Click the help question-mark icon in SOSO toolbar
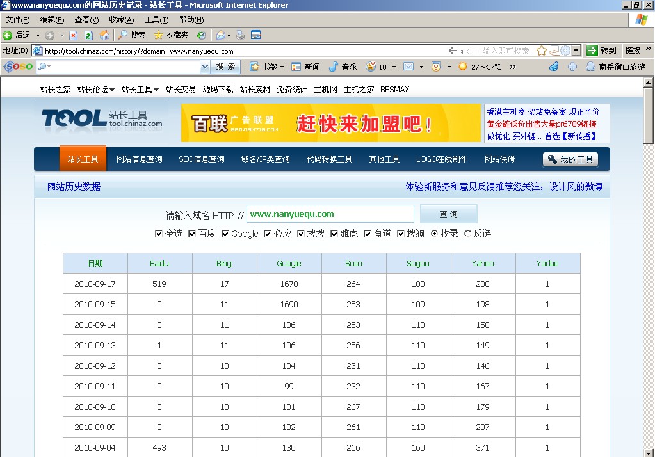Image resolution: width=655 pixels, height=457 pixels. tap(435, 67)
